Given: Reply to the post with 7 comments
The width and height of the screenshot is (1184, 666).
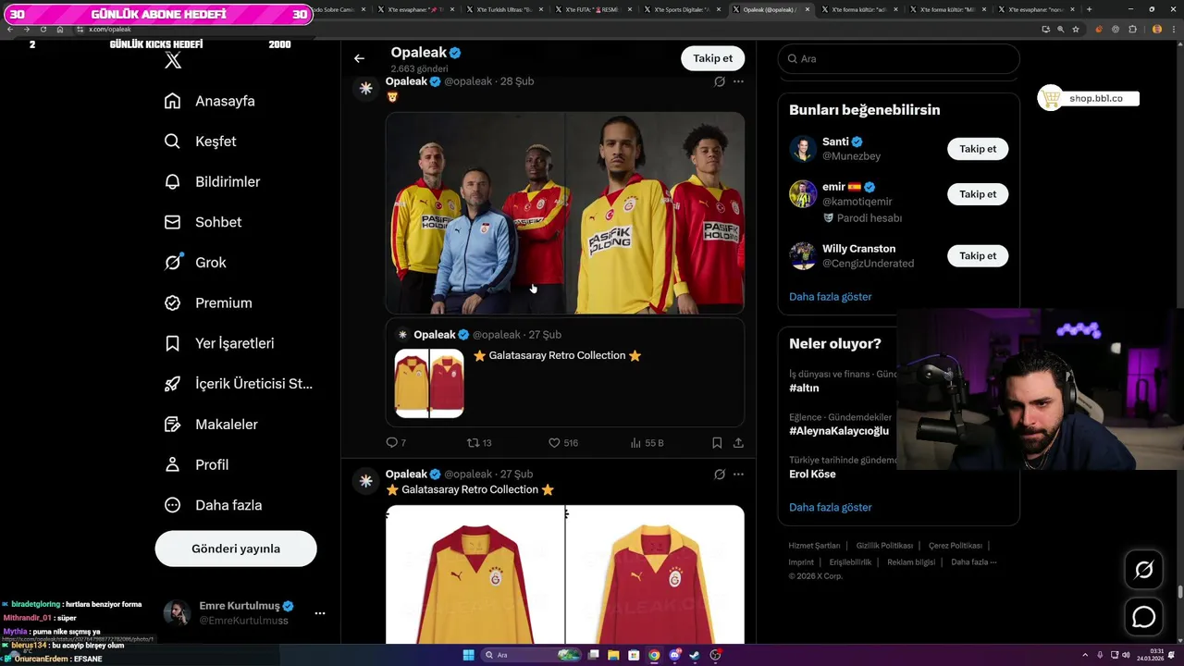Looking at the screenshot, I should pos(396,443).
